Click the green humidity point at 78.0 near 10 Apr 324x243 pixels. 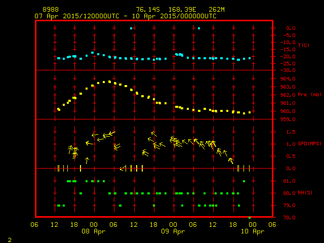point(250,218)
